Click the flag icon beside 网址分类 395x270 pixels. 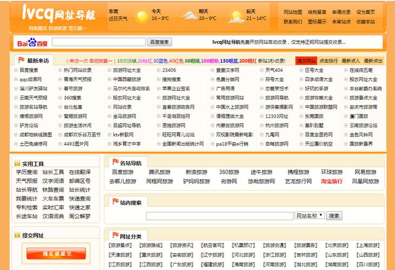click(115, 235)
